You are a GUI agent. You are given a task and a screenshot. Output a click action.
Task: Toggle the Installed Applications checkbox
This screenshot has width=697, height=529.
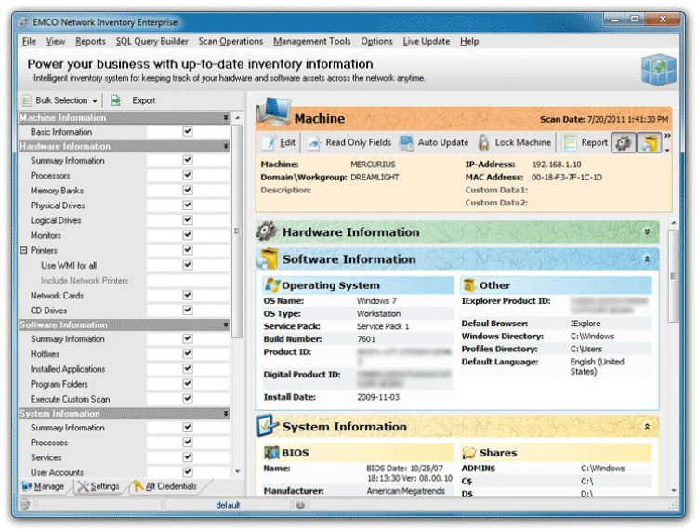[x=188, y=368]
